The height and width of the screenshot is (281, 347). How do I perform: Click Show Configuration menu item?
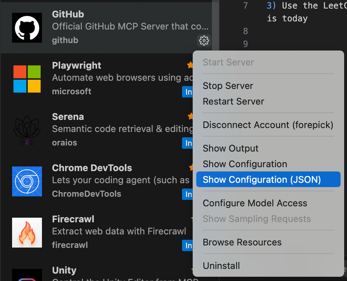pos(245,164)
